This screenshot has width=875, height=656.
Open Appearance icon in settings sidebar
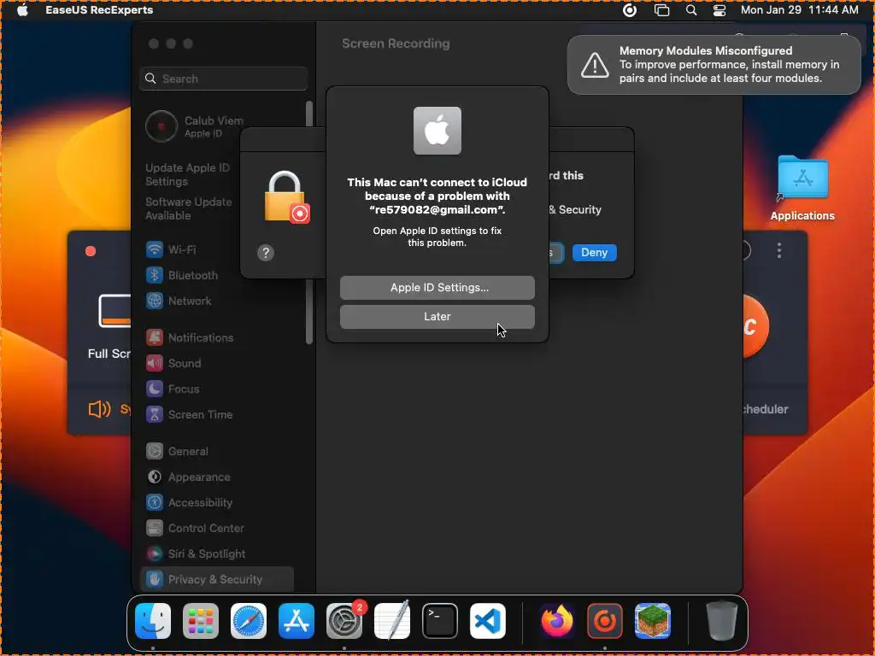[155, 477]
